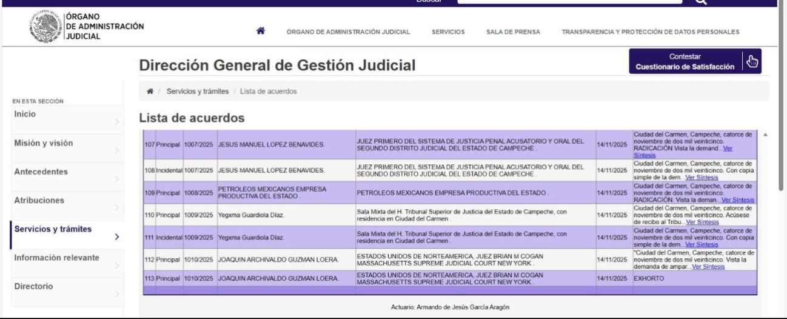787x319 pixels.
Task: Click JUEZ PRIMERO authority cell in row 107
Action: pos(475,145)
